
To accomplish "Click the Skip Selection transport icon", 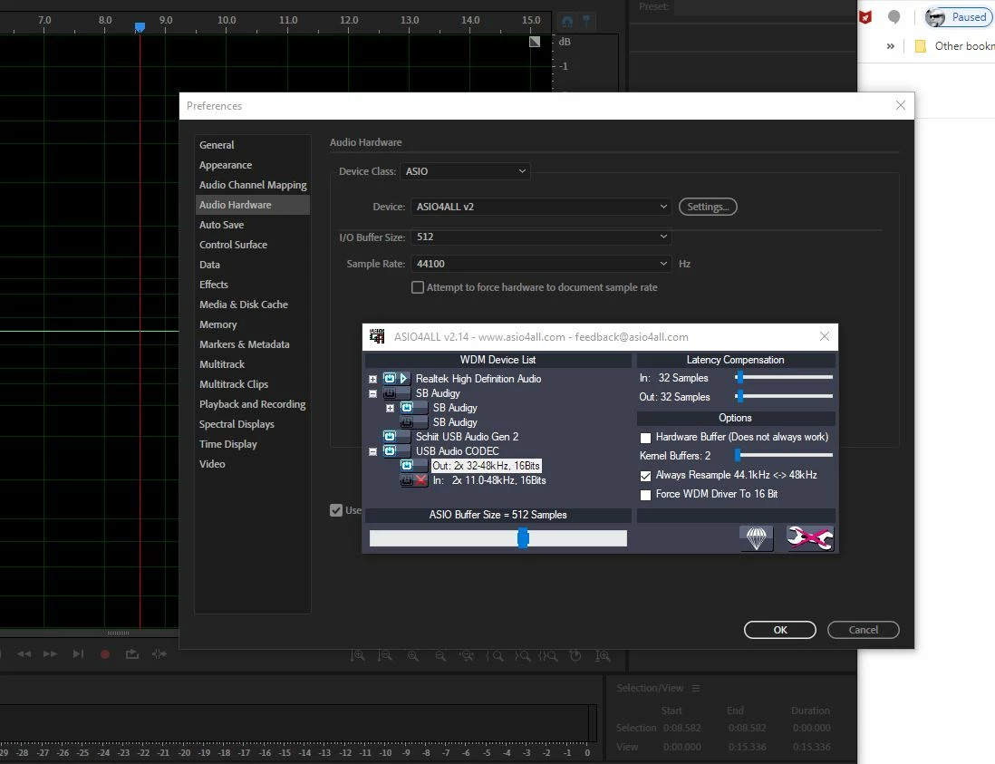I will [159, 653].
